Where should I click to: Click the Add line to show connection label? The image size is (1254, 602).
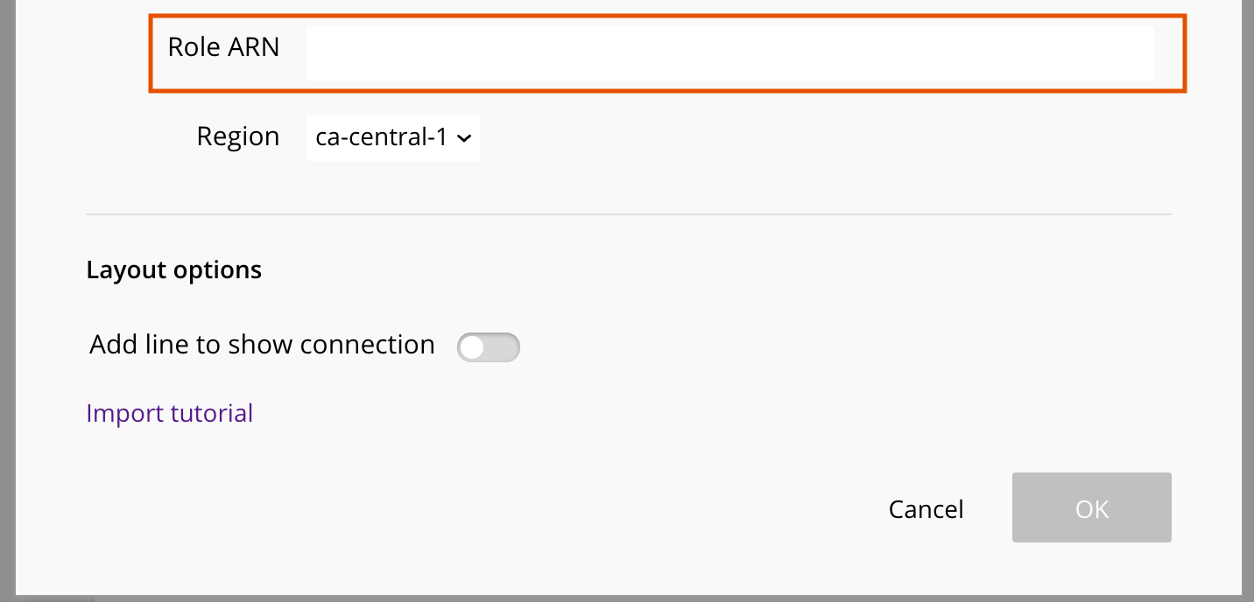coord(260,344)
